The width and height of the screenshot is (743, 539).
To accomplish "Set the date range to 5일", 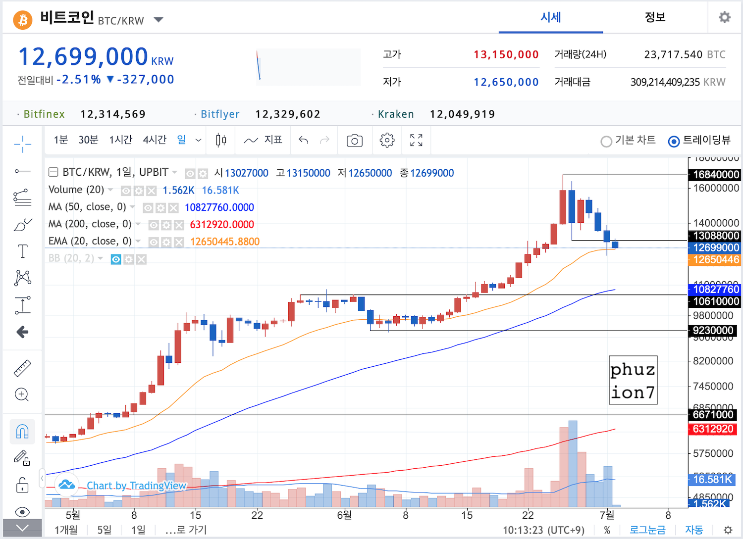I will coord(105,530).
